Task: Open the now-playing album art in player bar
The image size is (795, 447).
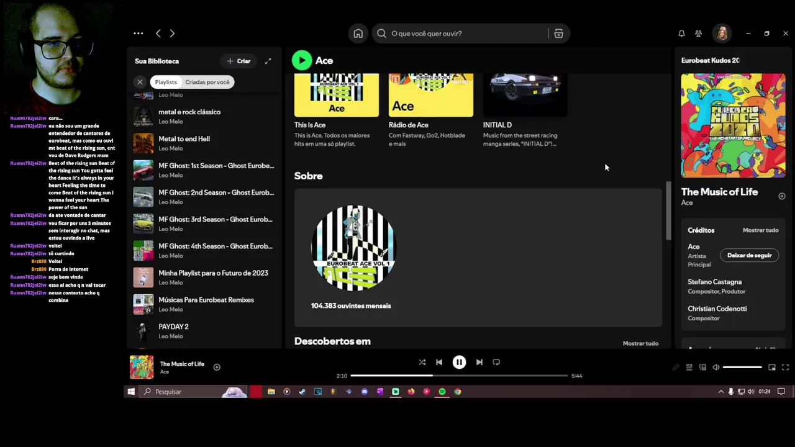Action: [x=142, y=367]
